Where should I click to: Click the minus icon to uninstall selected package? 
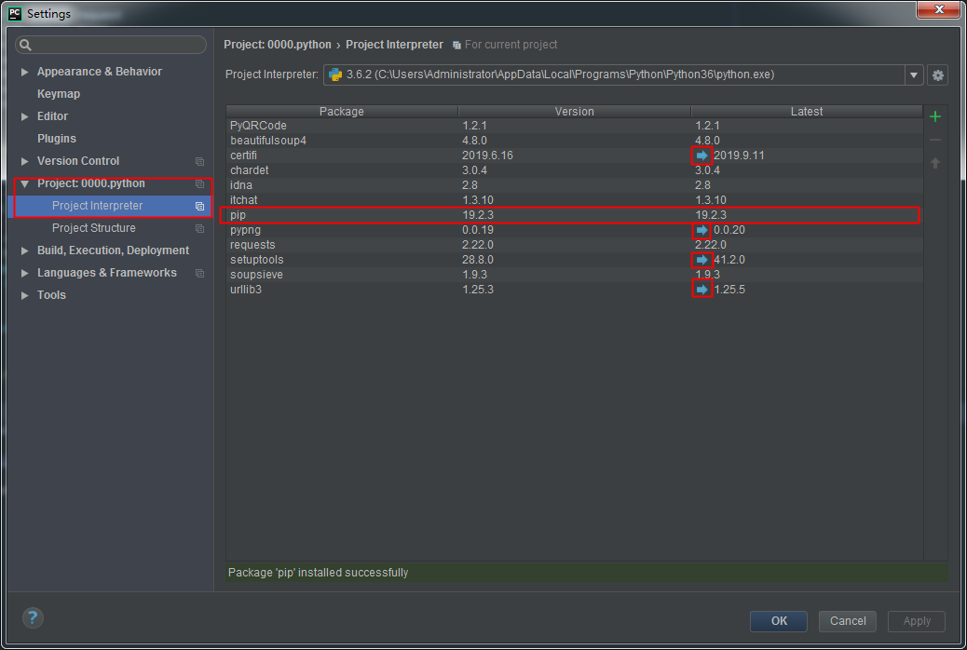[x=935, y=140]
